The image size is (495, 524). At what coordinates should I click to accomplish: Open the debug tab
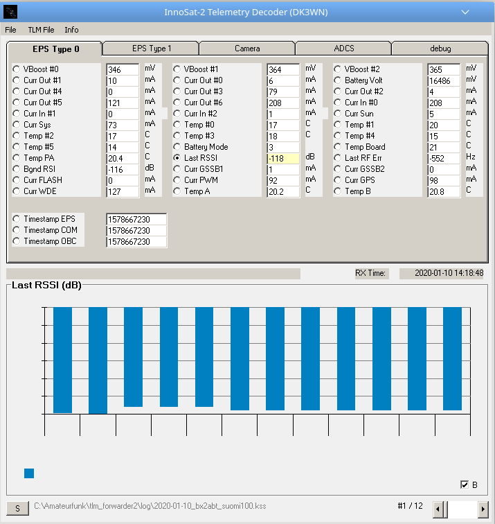tap(440, 49)
